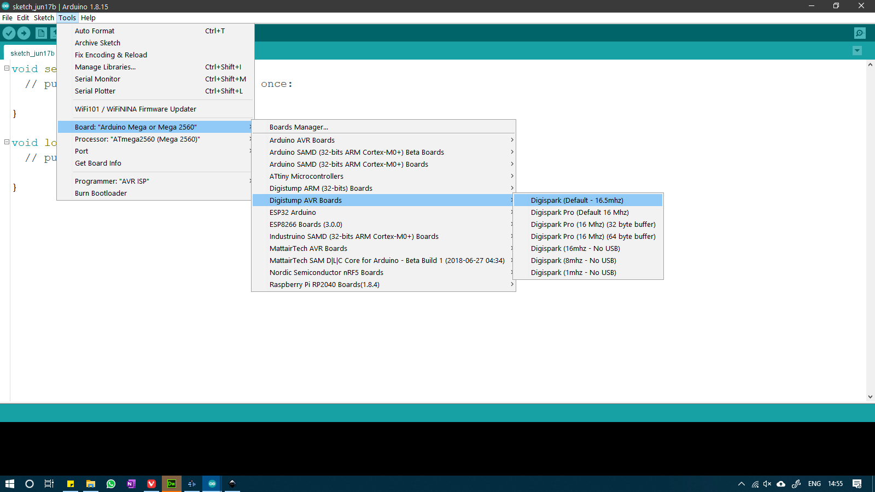Open Boards Manager...
The image size is (875, 492).
(x=383, y=127)
